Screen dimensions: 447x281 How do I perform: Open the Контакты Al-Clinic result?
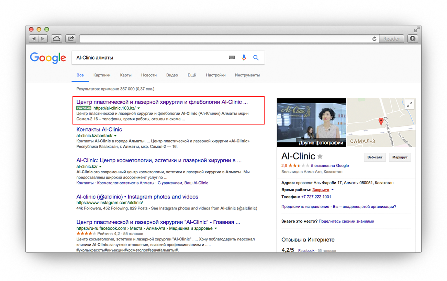99,130
